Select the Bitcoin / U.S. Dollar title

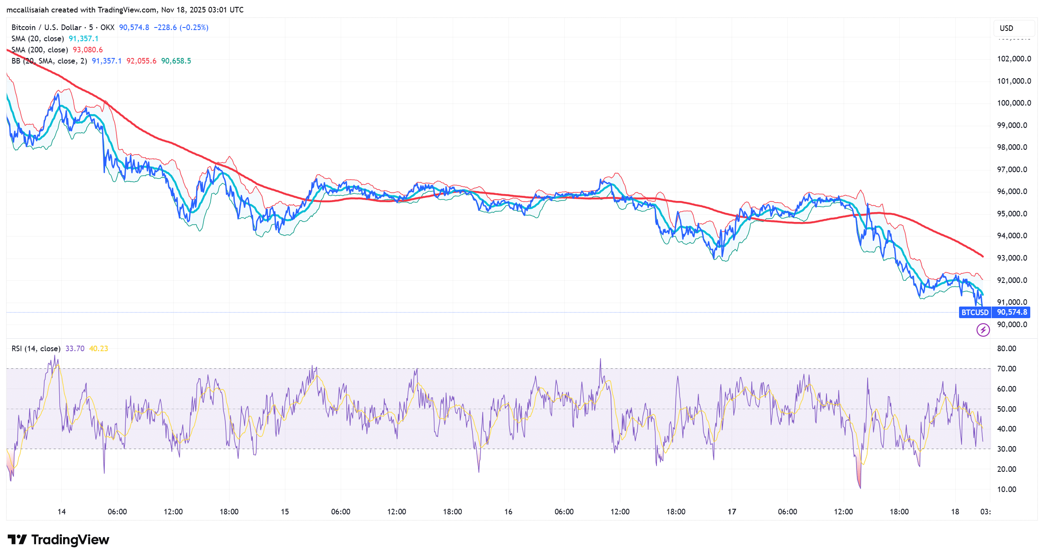click(46, 27)
